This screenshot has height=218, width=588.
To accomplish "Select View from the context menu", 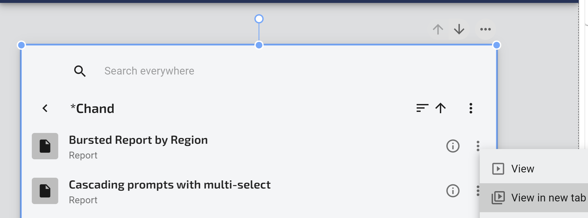I will click(522, 169).
